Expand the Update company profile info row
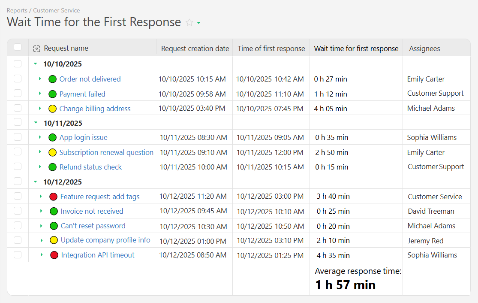The height and width of the screenshot is (303, 478). coord(42,240)
